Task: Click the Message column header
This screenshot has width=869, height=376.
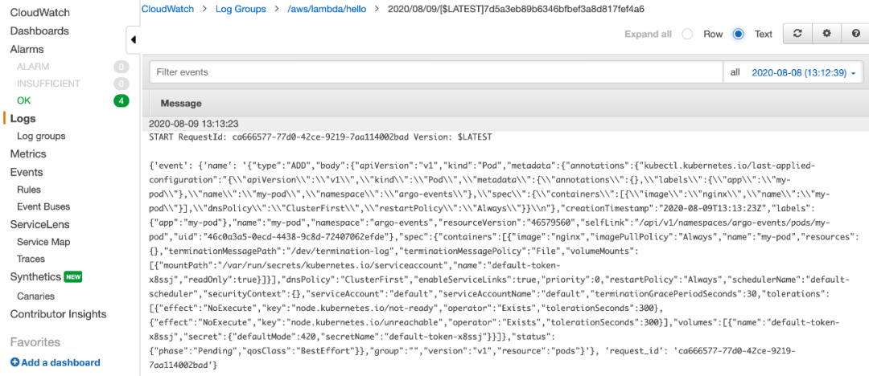Action: coord(181,104)
